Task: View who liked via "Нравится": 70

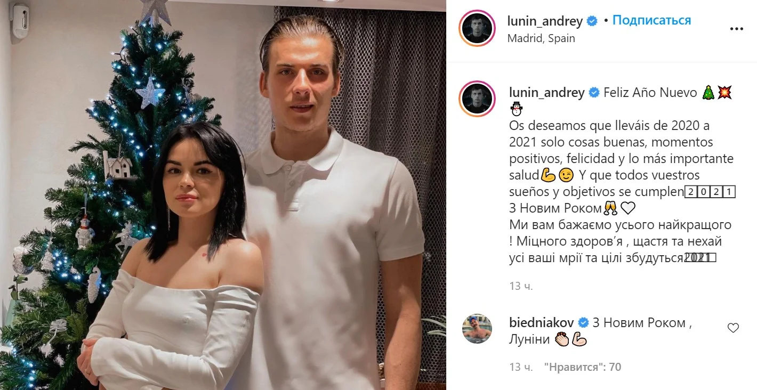Action: (582, 367)
